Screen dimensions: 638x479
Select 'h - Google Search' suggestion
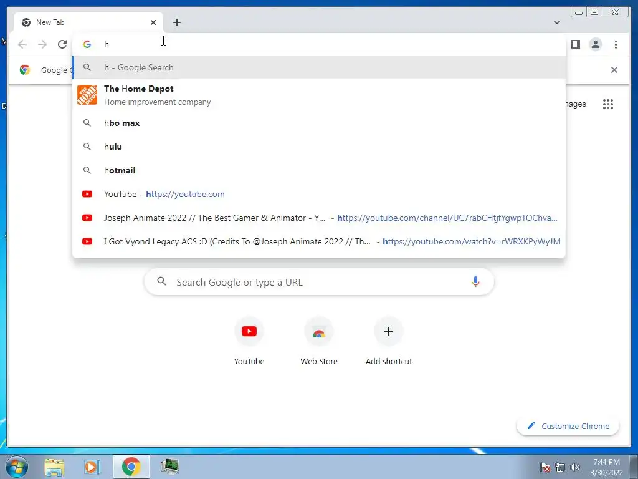[x=319, y=67]
